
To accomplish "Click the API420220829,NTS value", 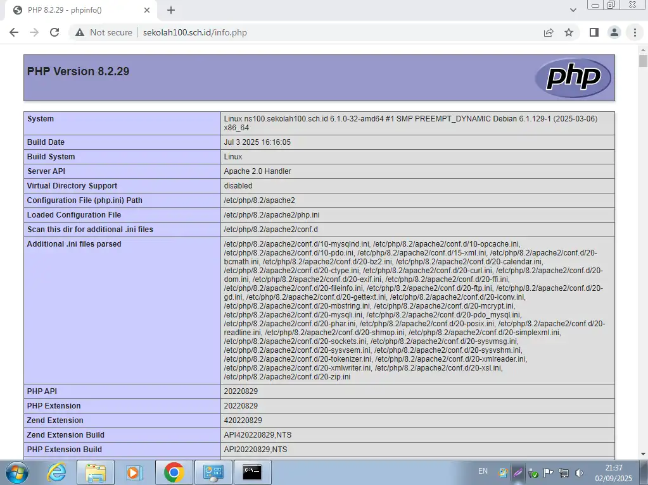I will pos(258,435).
